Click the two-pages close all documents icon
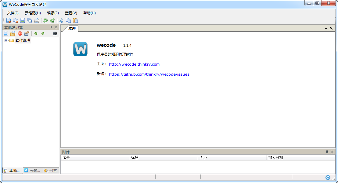Screen dimensions: 338x183 click(x=16, y=20)
